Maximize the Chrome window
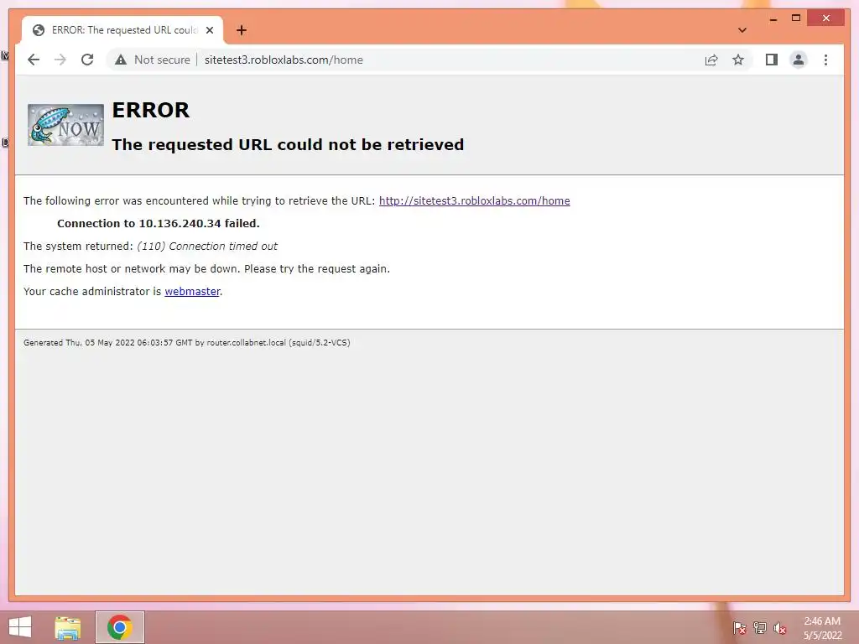This screenshot has width=859, height=644. [x=796, y=18]
